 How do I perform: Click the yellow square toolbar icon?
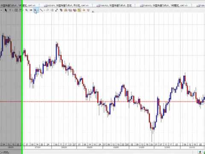(79, 10)
